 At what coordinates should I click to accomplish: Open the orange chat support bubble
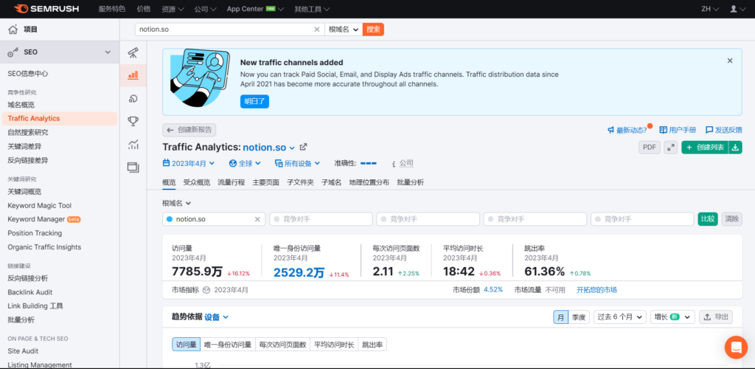tap(737, 347)
